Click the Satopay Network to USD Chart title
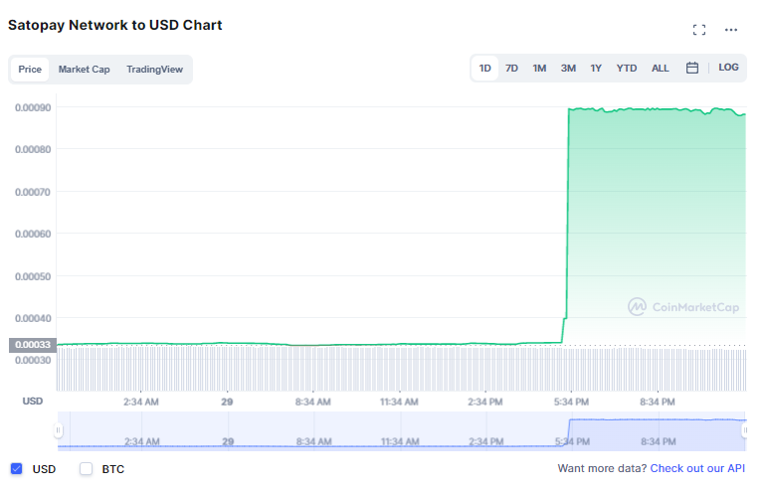This screenshot has width=766, height=490. [x=115, y=26]
